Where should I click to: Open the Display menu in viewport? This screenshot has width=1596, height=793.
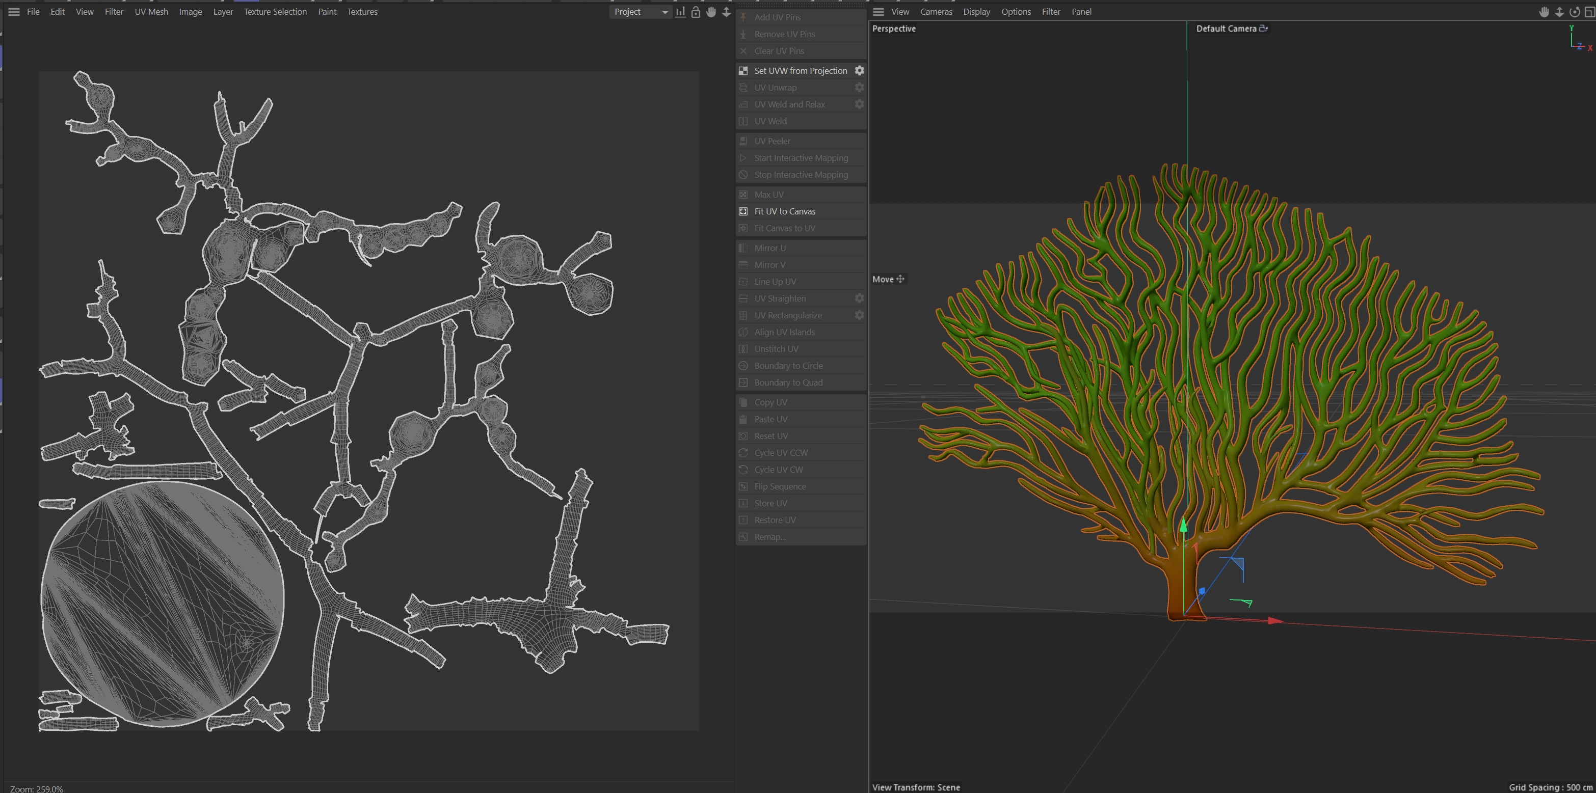[976, 12]
